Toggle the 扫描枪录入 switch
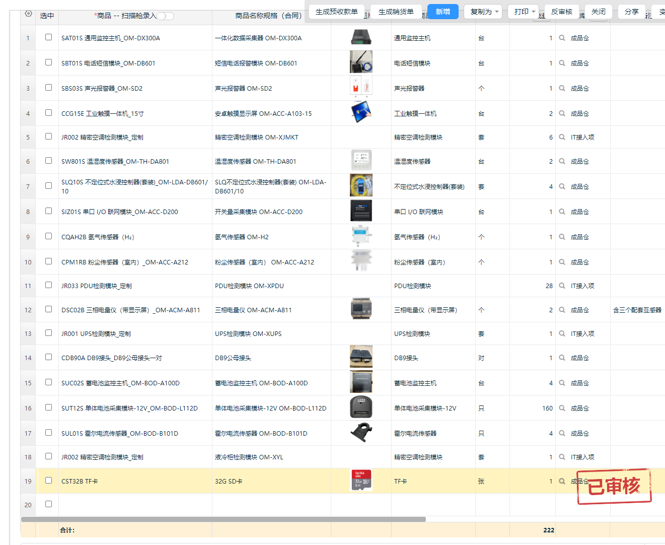665x545 pixels. click(x=165, y=16)
